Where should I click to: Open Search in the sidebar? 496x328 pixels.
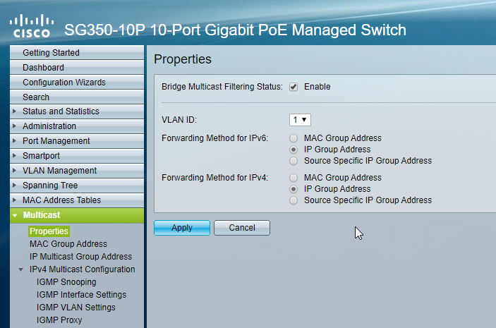[77, 97]
